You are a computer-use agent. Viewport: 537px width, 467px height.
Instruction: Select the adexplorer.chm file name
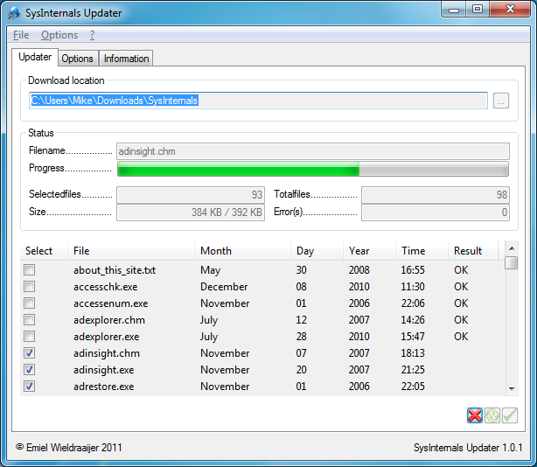pyautogui.click(x=109, y=320)
